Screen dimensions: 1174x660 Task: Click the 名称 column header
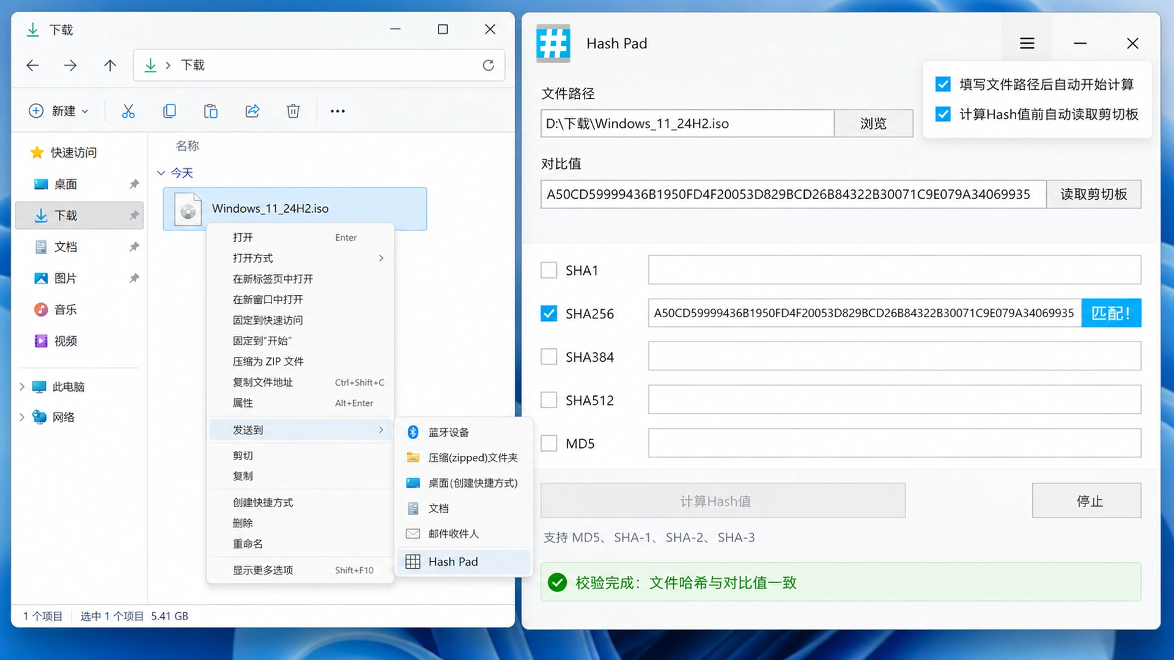pos(187,146)
